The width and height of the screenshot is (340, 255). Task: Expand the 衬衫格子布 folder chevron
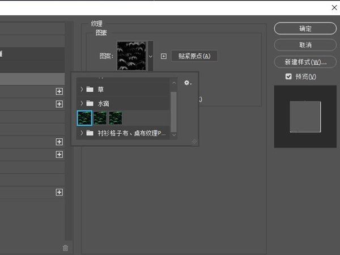(x=82, y=133)
